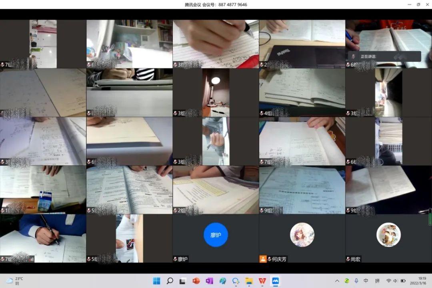Open the Tencent Meeting taskbar icon
This screenshot has width=432, height=288.
(x=276, y=281)
